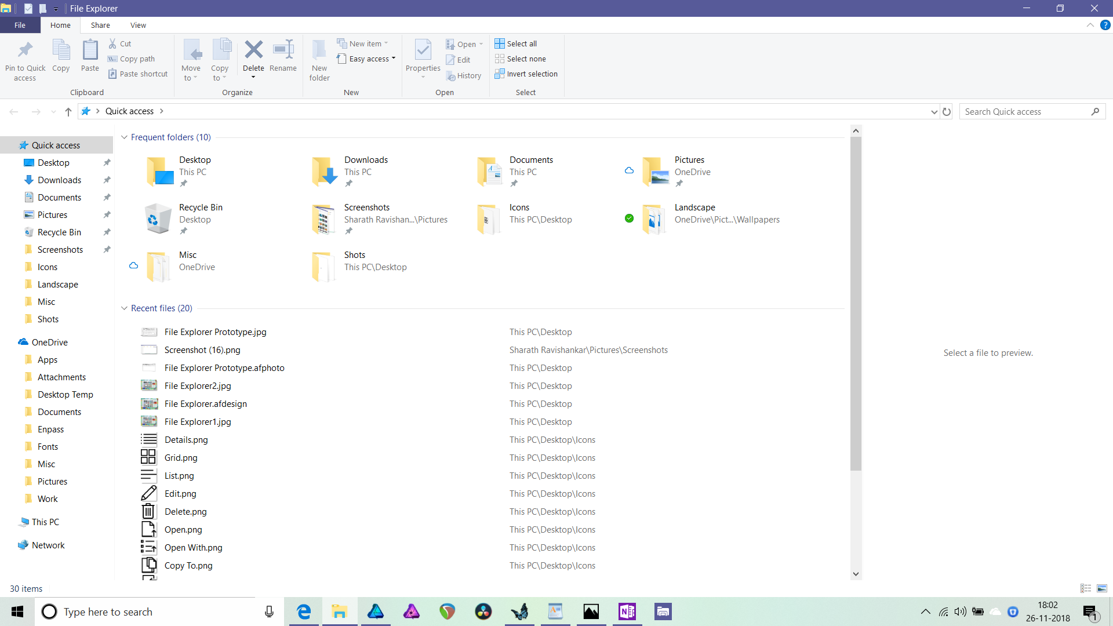Open the Properties icon in ribbon

click(423, 50)
